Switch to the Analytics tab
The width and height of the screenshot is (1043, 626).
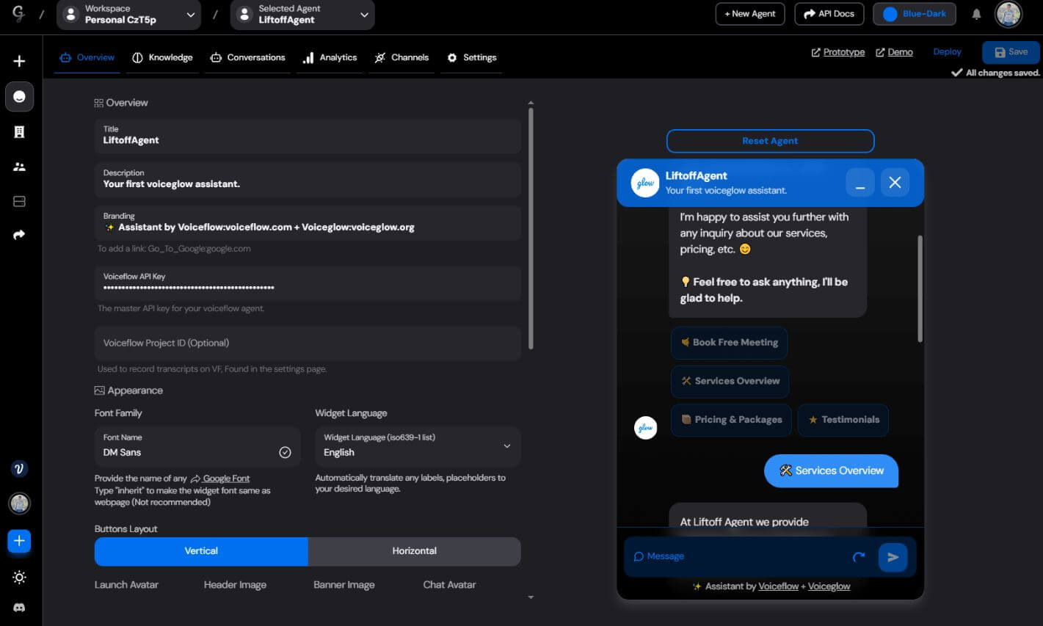click(x=330, y=57)
